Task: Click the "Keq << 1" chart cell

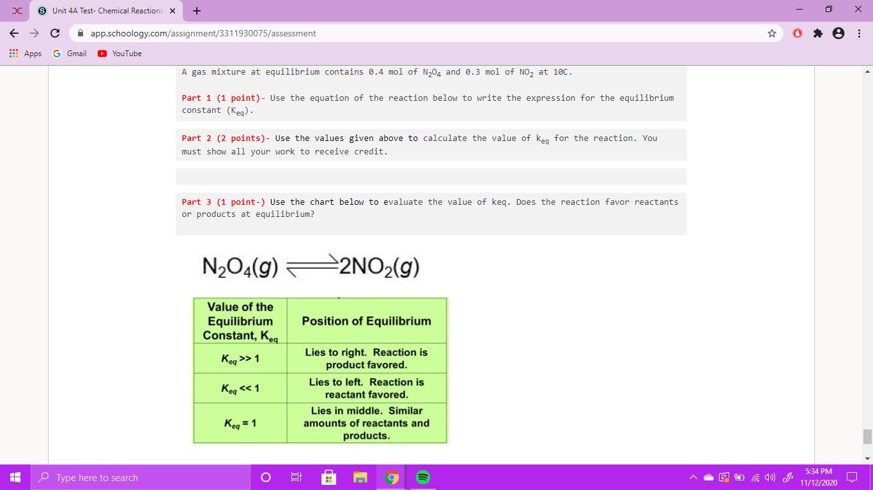Action: 240,389
